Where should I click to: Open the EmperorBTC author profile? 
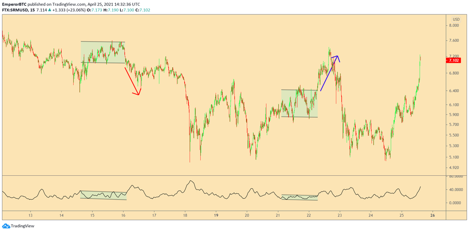[x=13, y=4]
